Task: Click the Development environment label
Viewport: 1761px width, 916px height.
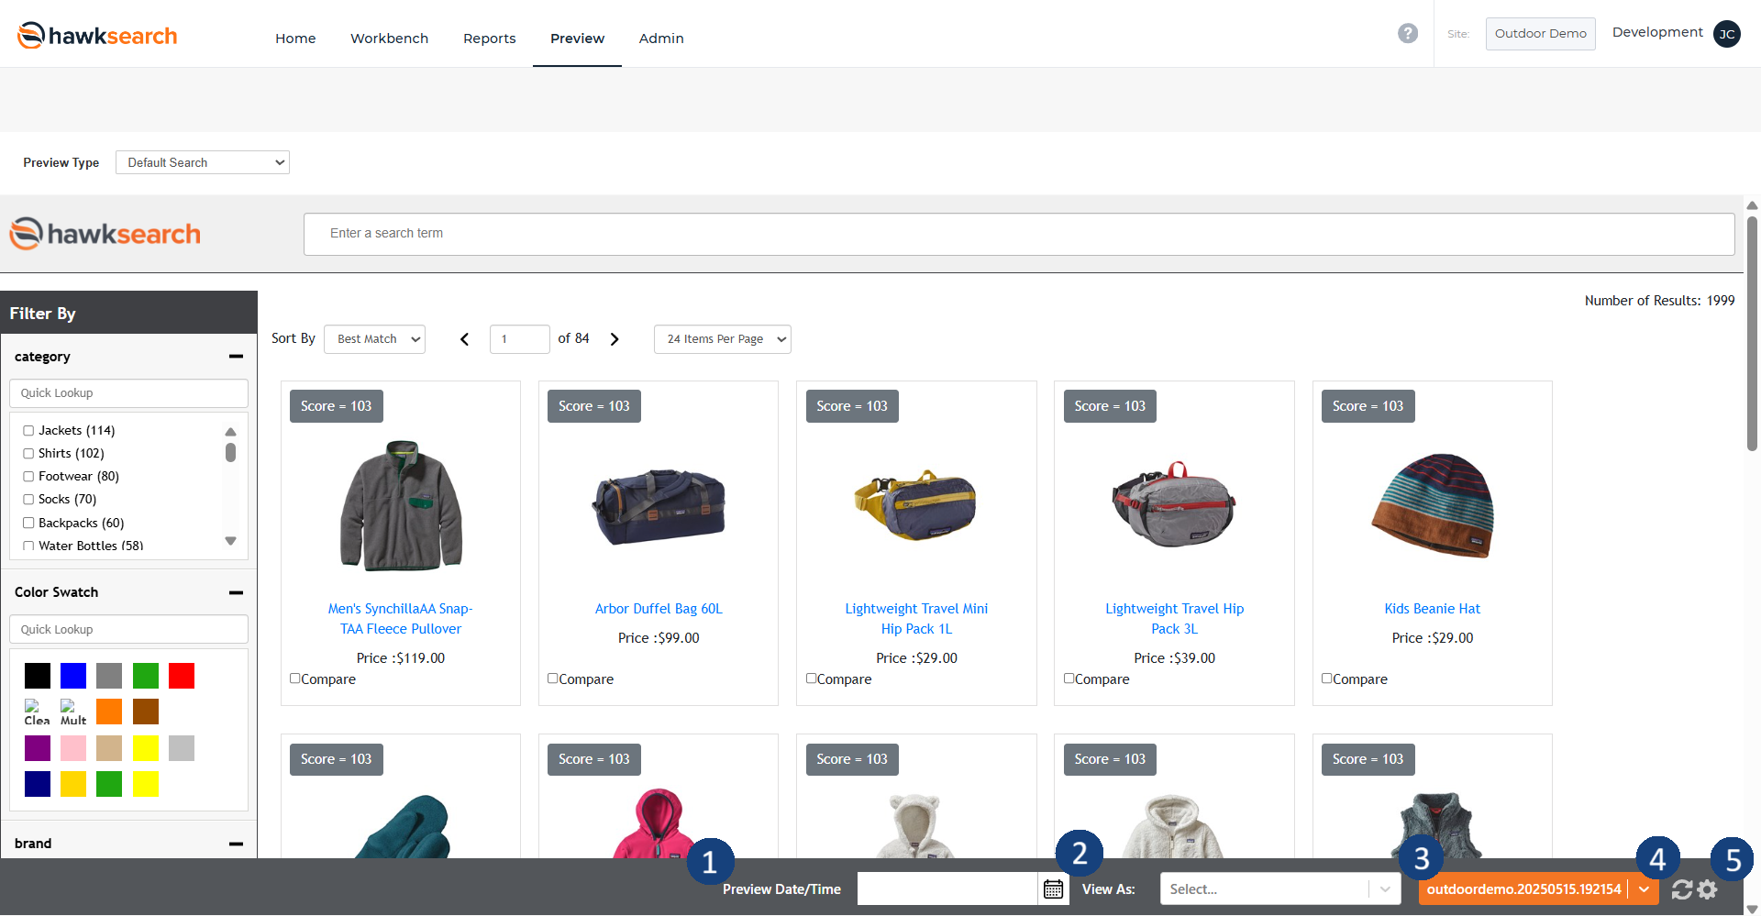Action: click(x=1657, y=32)
